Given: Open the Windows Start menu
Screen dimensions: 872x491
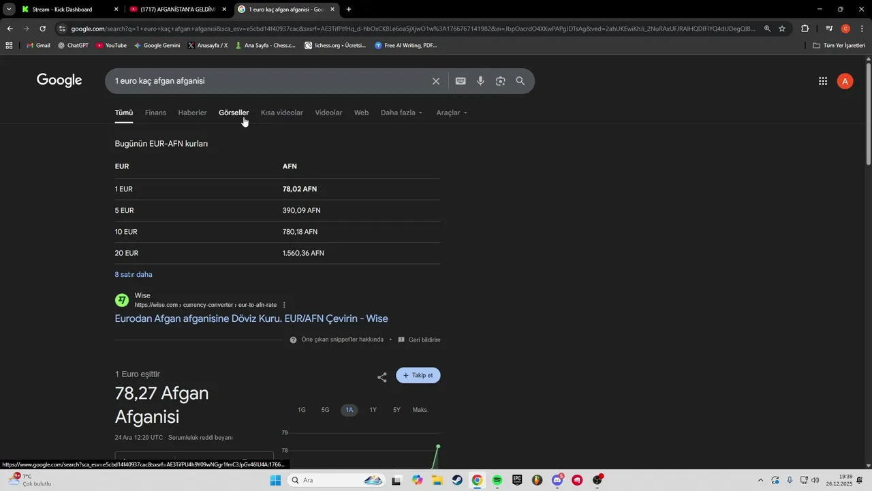Looking at the screenshot, I should pos(275,480).
